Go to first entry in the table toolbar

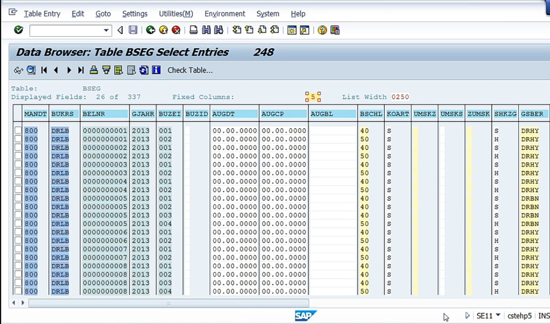pos(44,70)
